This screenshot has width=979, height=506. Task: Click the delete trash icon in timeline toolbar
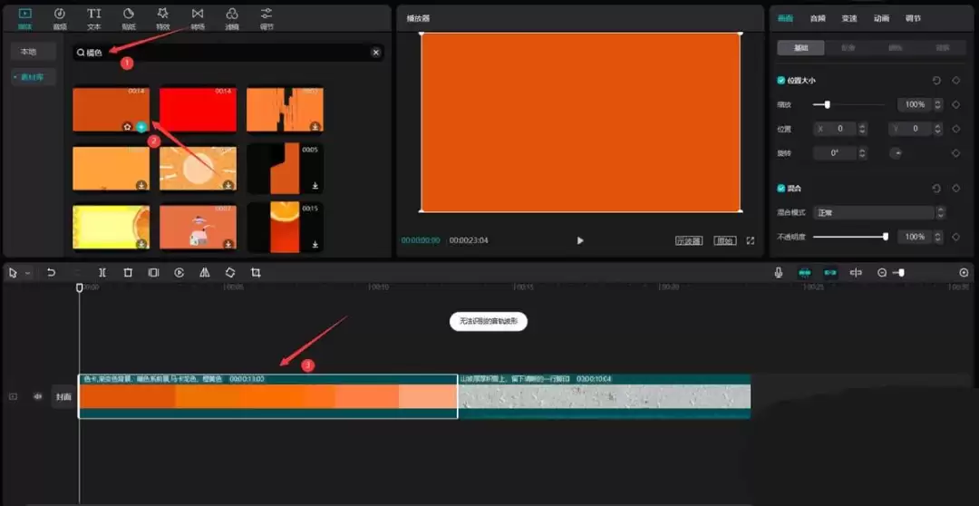[128, 272]
